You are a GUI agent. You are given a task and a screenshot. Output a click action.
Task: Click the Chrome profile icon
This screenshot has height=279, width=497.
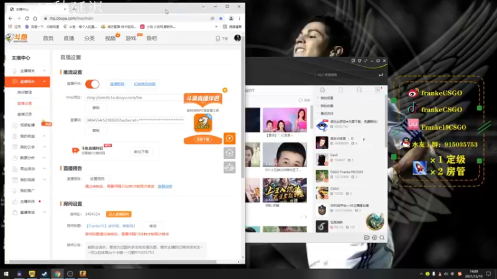click(x=231, y=19)
